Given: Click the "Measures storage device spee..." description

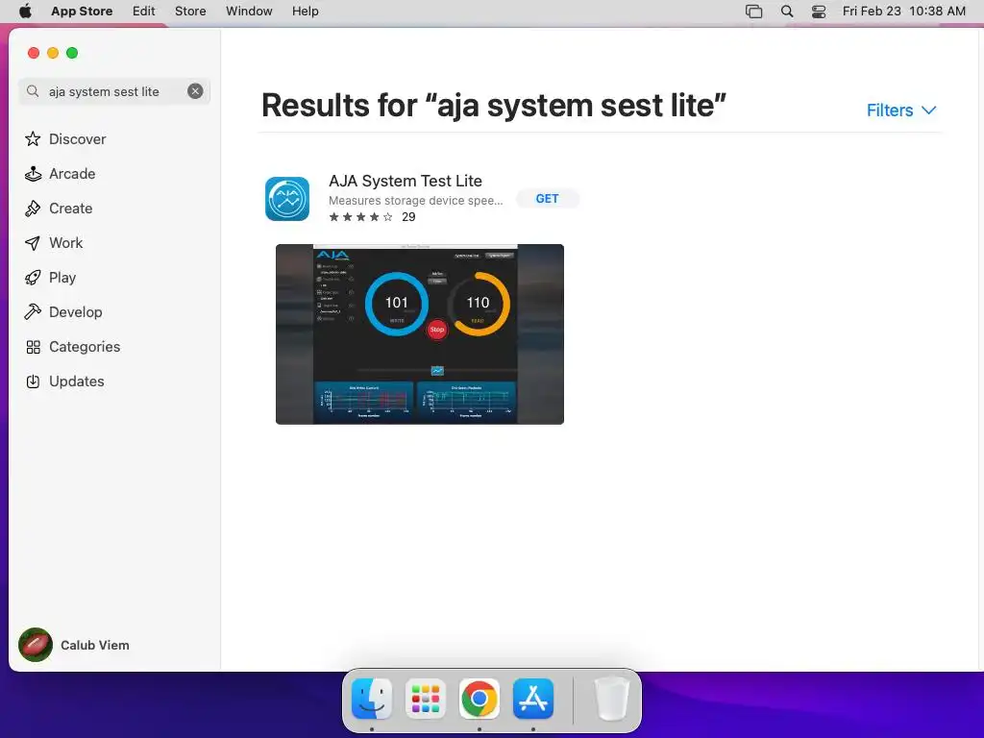Looking at the screenshot, I should 415,200.
